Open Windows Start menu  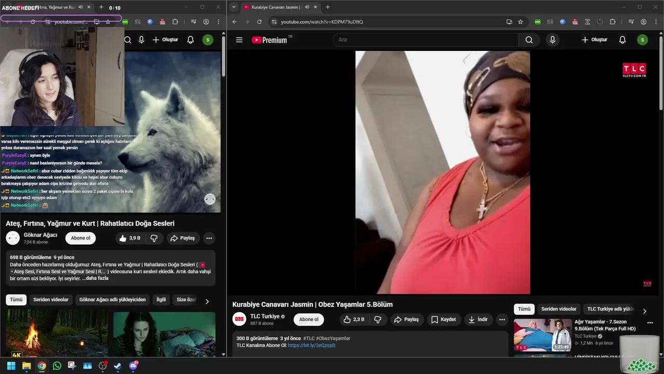11,366
